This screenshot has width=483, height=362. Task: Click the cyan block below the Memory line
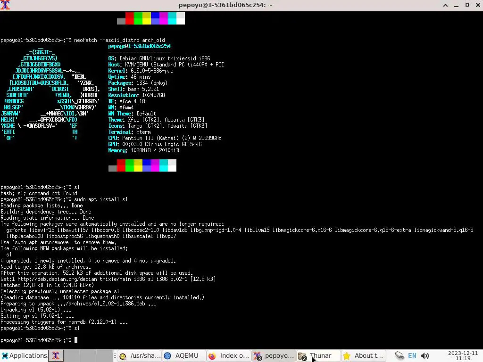pos(164,165)
